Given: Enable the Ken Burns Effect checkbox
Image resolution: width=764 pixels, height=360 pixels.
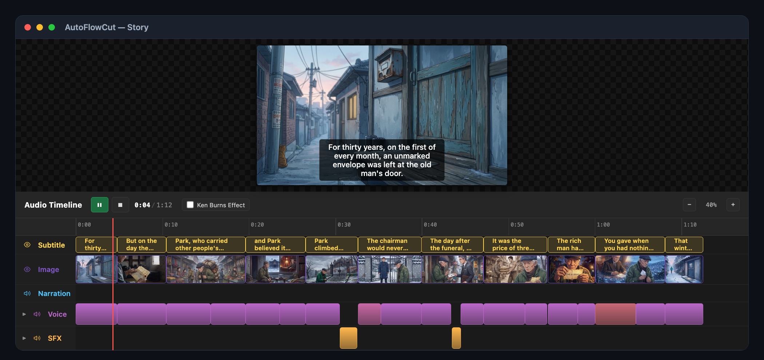Looking at the screenshot, I should [x=190, y=205].
